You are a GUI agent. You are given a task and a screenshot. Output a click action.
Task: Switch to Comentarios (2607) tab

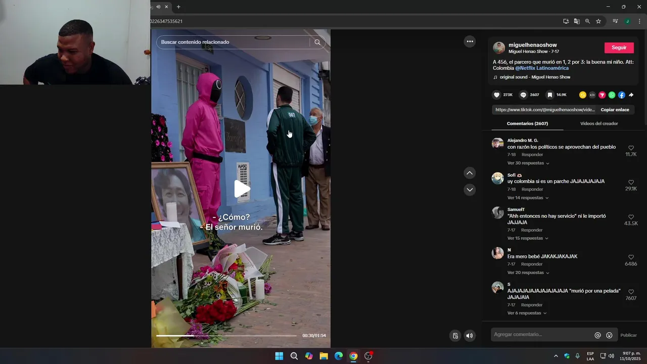tap(527, 123)
